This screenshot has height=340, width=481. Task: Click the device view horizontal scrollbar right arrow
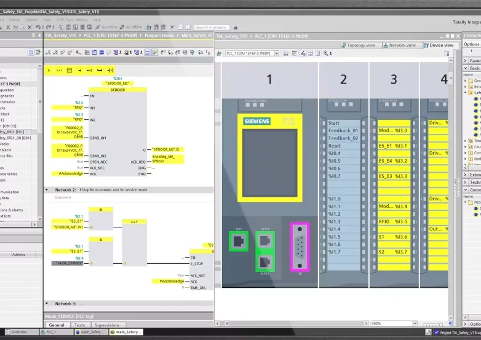tap(366, 323)
